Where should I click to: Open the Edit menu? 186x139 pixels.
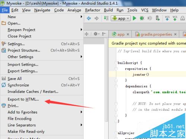tap(15, 10)
